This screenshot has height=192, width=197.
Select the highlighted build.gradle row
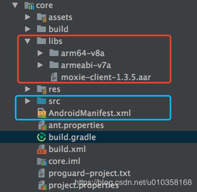[98, 137]
